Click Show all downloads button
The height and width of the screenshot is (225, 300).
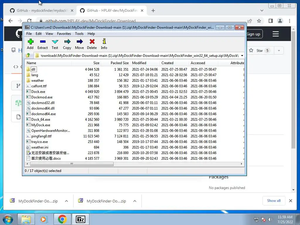coord(274,201)
